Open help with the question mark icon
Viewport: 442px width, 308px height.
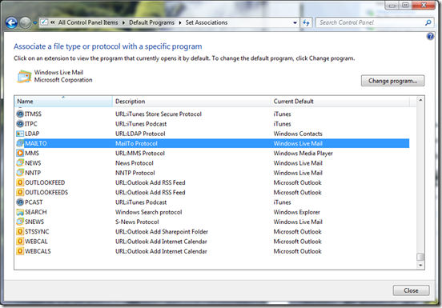(430, 36)
